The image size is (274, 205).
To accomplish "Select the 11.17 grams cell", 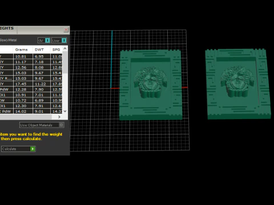I will [x=23, y=62].
